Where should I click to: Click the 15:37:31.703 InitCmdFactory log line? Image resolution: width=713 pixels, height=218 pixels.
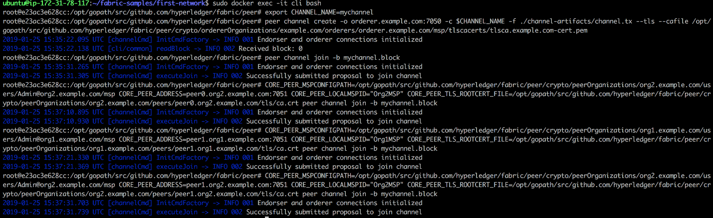click(212, 203)
